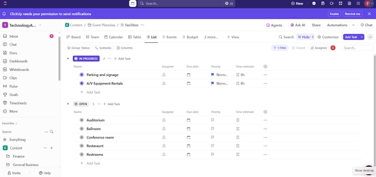The image size is (376, 177).
Task: Switch to the Board view tab
Action: coord(73,37)
